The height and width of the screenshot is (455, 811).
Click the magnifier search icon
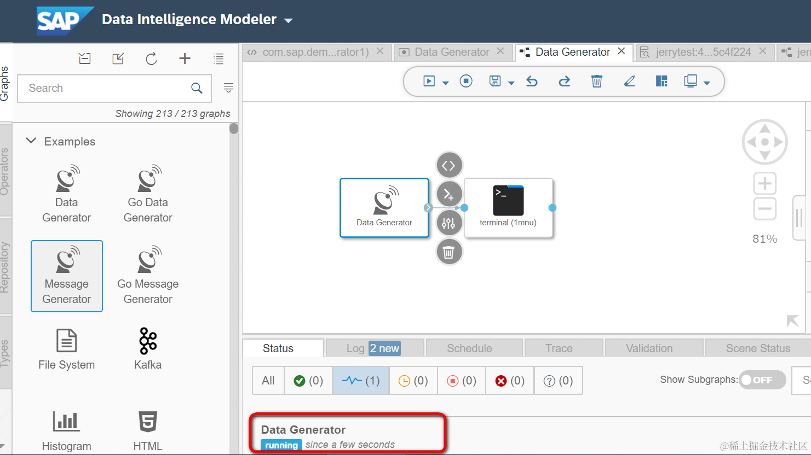(197, 88)
